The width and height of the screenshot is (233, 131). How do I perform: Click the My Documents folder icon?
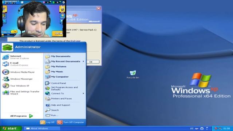point(48,56)
